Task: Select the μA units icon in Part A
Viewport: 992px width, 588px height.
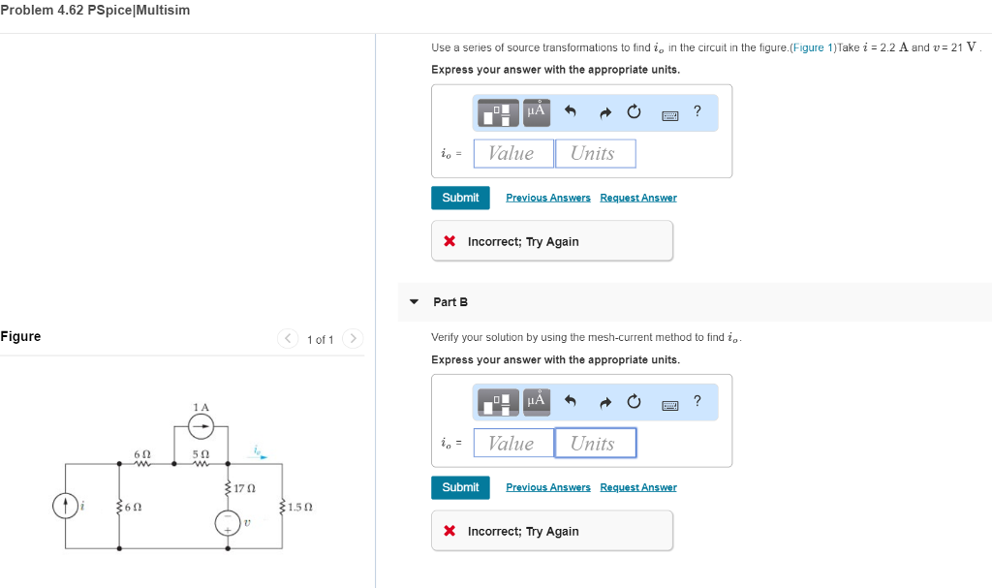Action: click(x=536, y=110)
